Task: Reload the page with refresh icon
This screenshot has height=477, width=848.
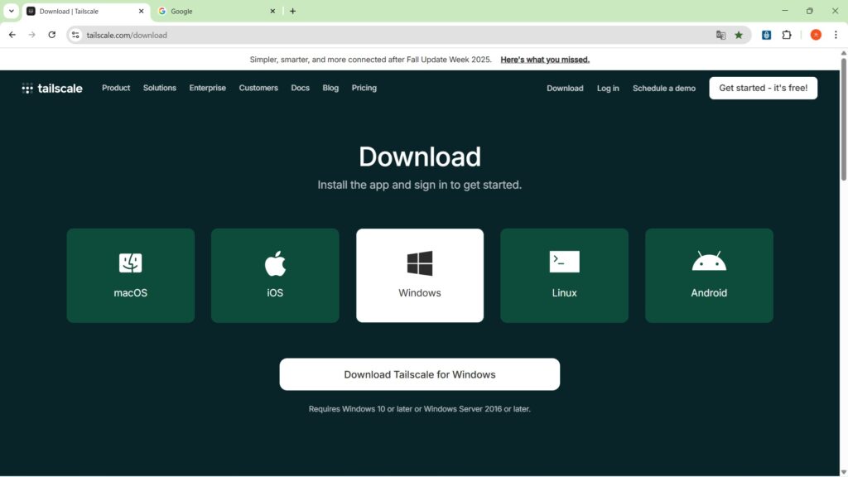Action: 52,35
